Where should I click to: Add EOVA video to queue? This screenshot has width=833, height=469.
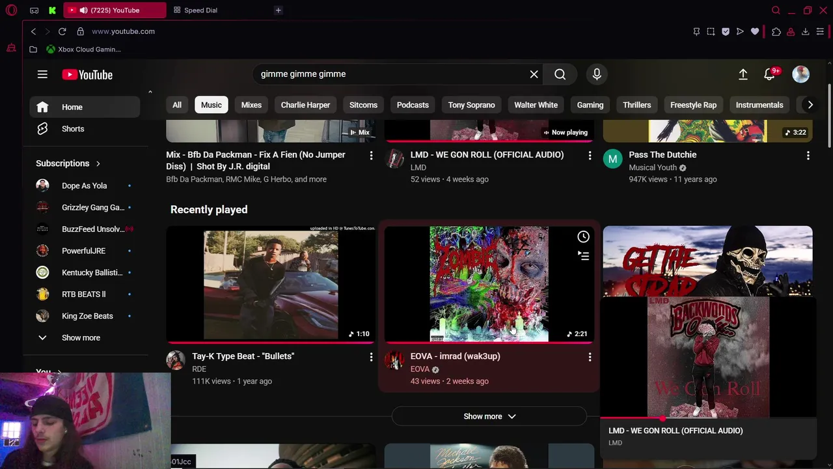point(583,256)
